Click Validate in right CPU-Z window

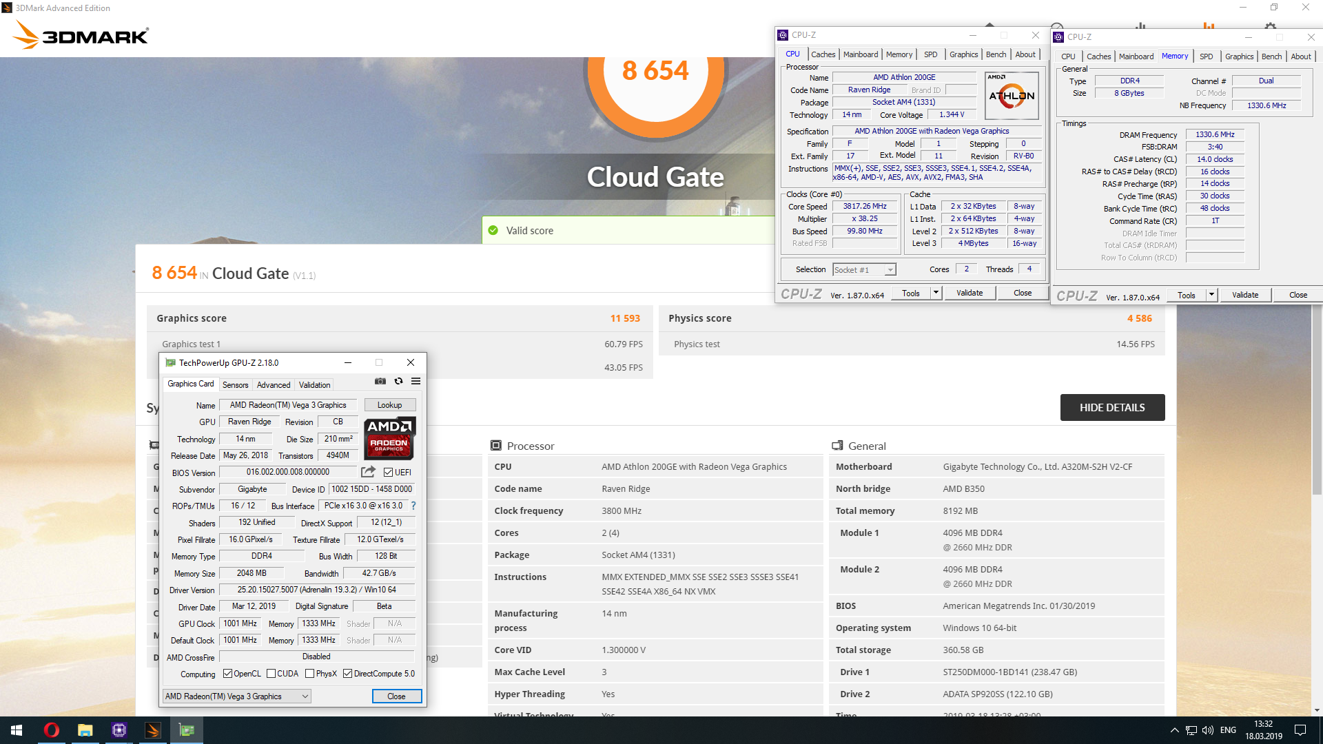tap(1245, 295)
